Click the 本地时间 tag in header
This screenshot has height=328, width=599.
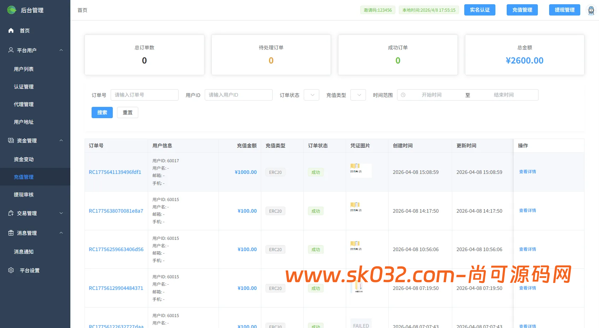[429, 10]
